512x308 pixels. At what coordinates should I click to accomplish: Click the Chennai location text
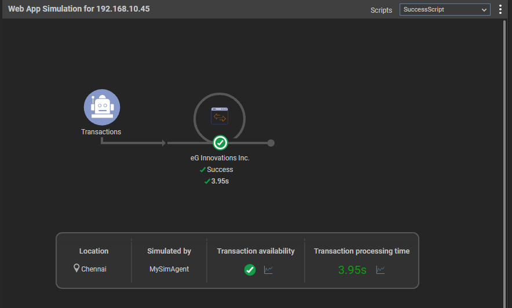(x=94, y=269)
